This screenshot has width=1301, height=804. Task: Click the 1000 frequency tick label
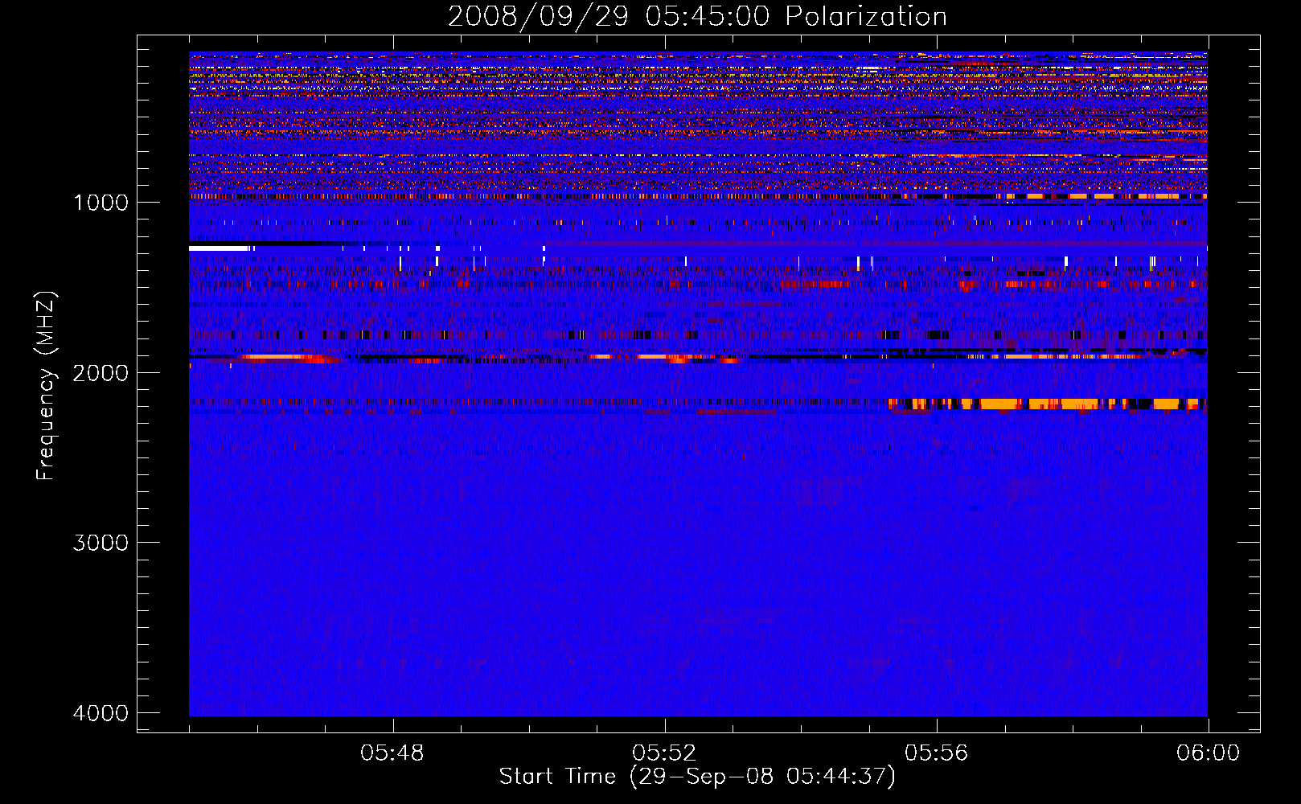(101, 202)
